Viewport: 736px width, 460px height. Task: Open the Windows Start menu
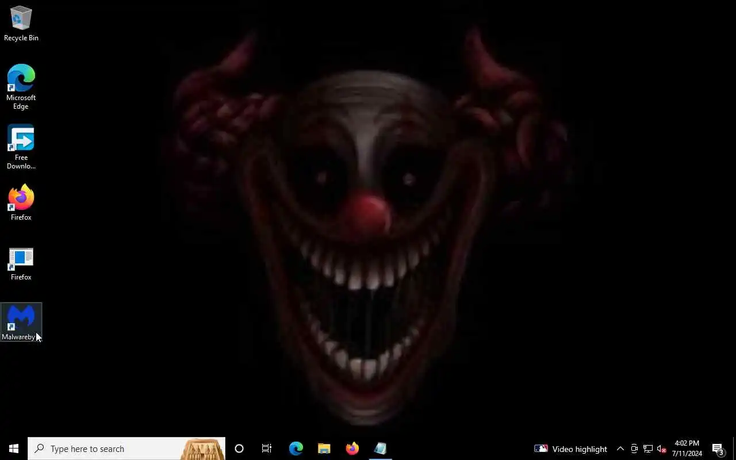tap(14, 448)
